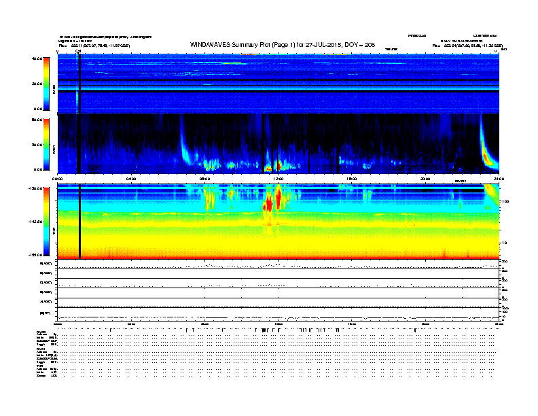The height and width of the screenshot is (416, 538).
Task: Click the 40.00 value on RAD2 color scale
Action: tap(37, 58)
